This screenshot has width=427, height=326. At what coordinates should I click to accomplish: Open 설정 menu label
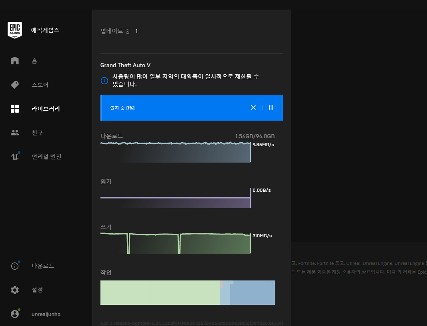click(37, 290)
